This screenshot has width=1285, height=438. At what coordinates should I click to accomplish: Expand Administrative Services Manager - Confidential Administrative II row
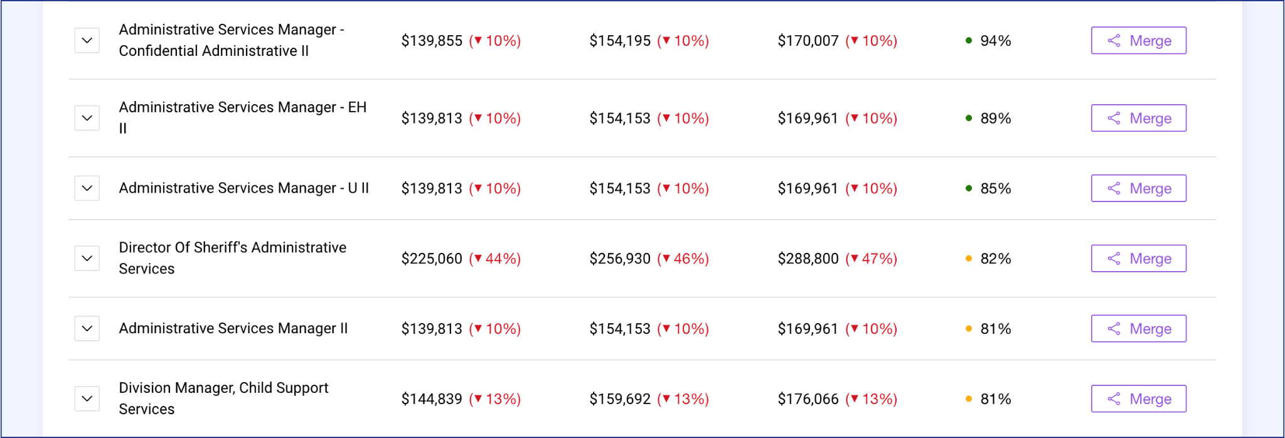click(87, 41)
